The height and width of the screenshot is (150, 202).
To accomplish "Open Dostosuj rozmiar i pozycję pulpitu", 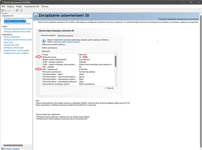I will click(x=16, y=50).
